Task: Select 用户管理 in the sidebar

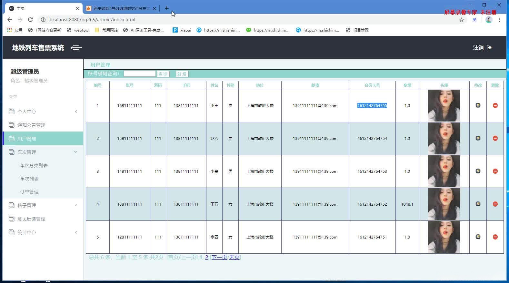Action: pyautogui.click(x=43, y=139)
